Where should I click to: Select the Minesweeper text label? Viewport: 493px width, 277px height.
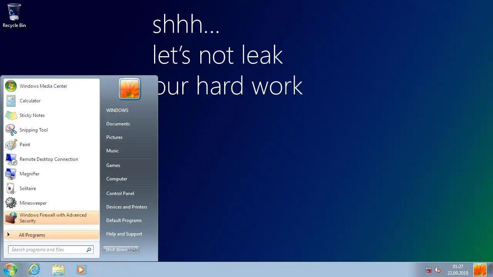tap(33, 203)
